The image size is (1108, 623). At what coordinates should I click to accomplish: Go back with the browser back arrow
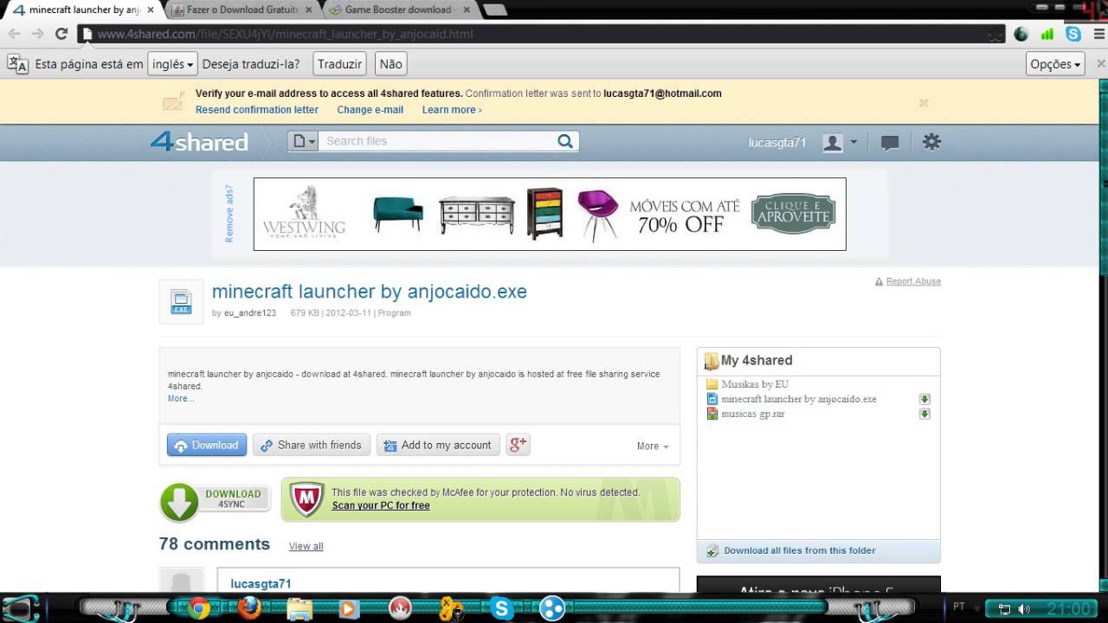point(14,34)
